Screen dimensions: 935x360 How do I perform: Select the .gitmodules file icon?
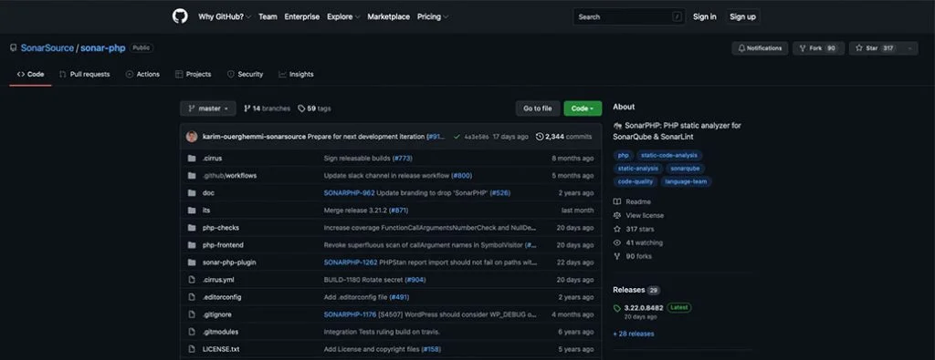[x=192, y=332]
